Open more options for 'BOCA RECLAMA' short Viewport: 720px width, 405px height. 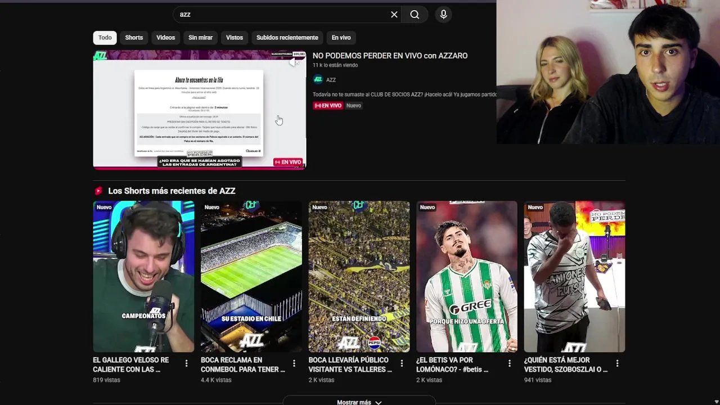pyautogui.click(x=294, y=364)
